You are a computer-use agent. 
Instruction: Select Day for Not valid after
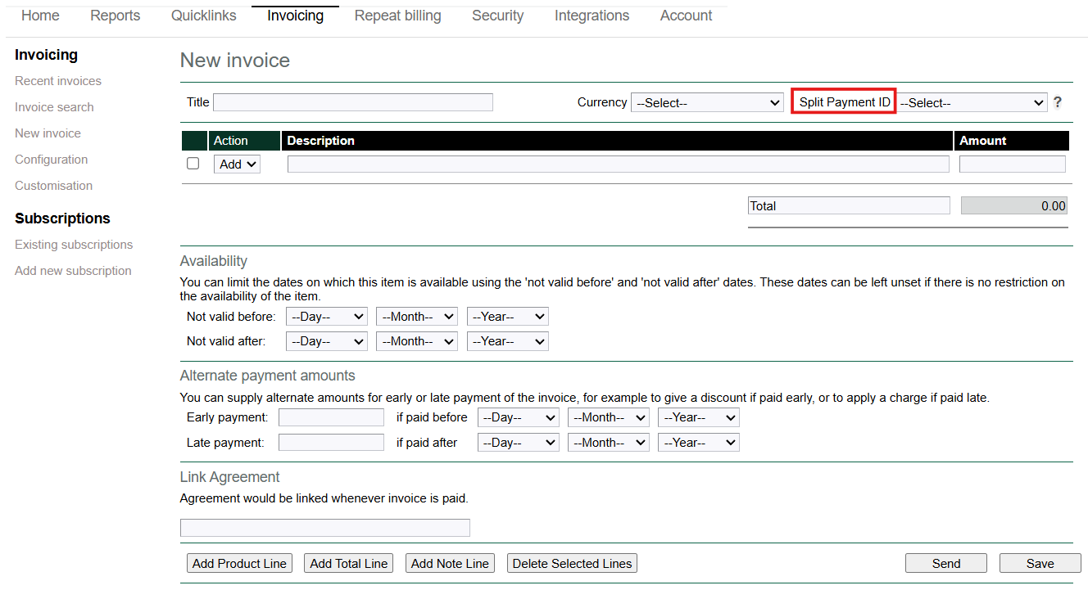pyautogui.click(x=327, y=341)
